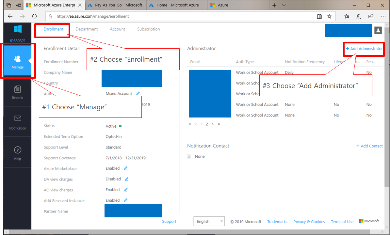Screen dimensions: 390x235
Task: Click the set tabs aside icon
Action: 19,5
